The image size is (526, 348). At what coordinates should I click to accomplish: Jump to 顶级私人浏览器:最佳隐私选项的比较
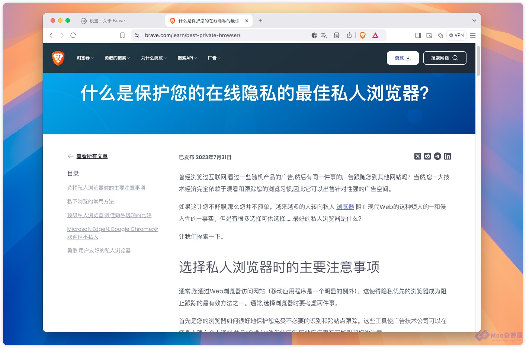point(109,215)
